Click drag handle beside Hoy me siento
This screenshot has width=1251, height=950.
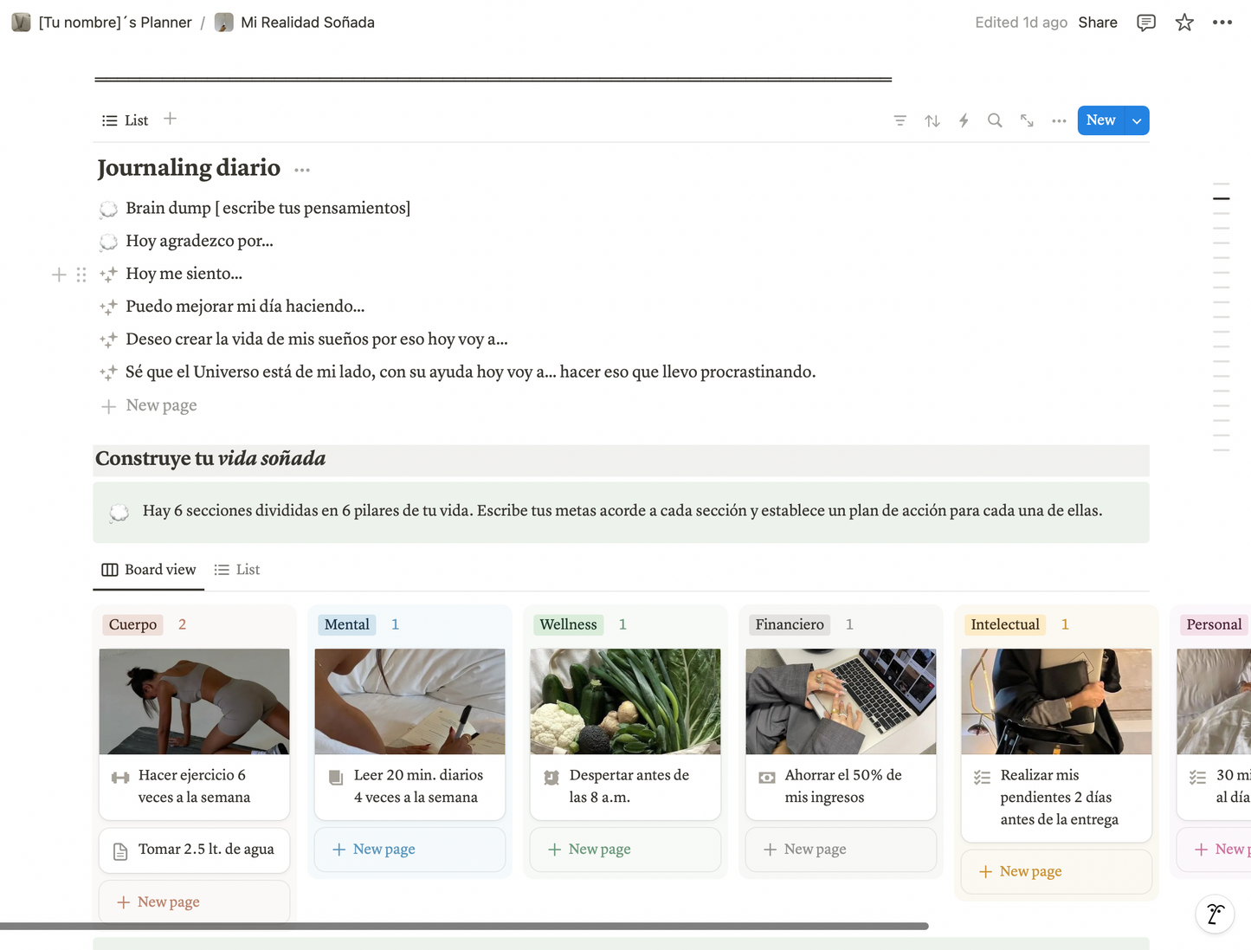coord(81,275)
